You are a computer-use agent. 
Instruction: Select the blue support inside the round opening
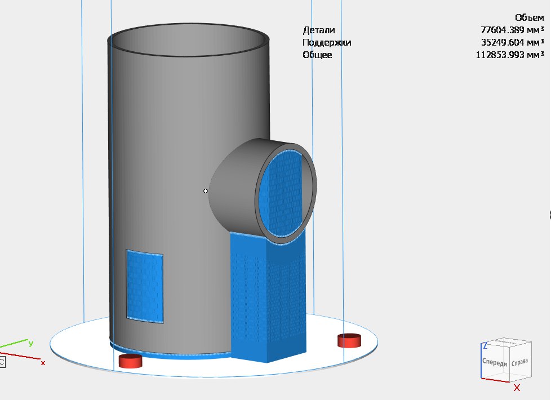286,192
